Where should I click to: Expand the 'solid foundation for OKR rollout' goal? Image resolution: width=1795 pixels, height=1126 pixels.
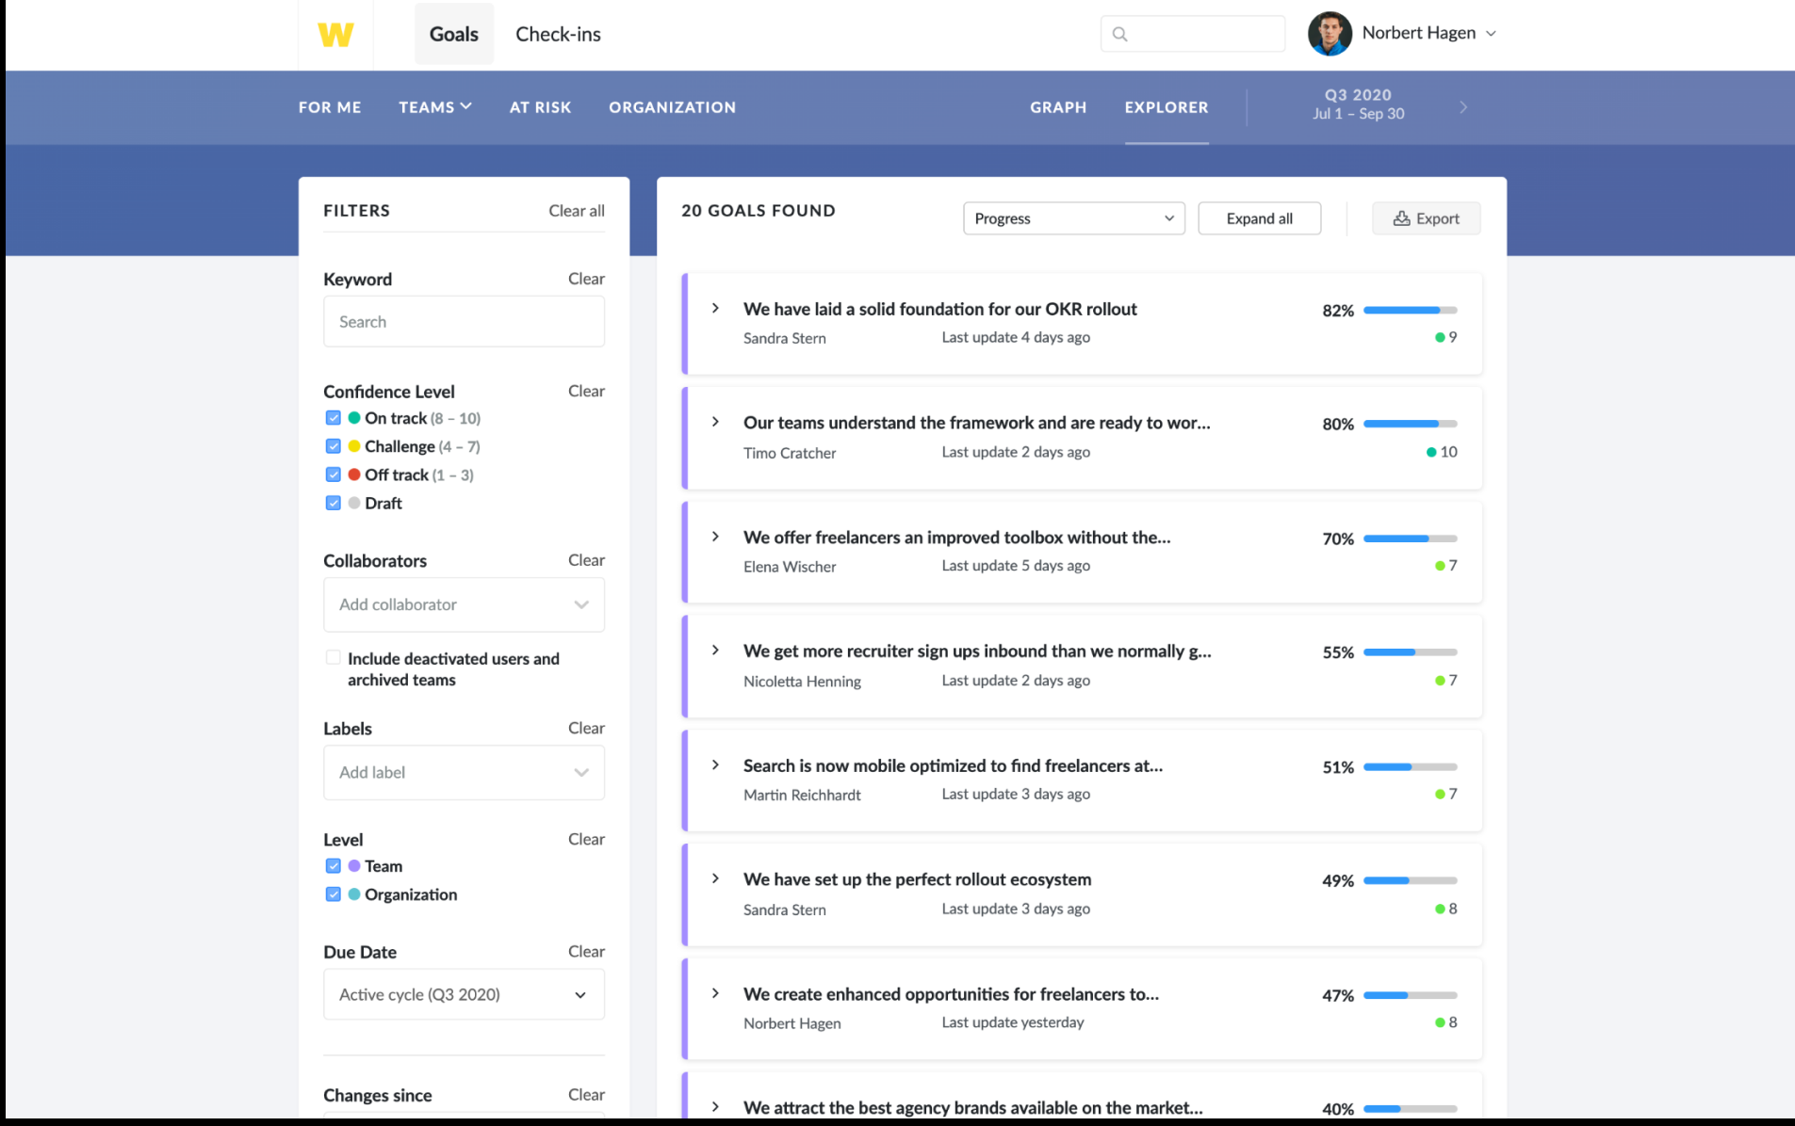pos(714,309)
